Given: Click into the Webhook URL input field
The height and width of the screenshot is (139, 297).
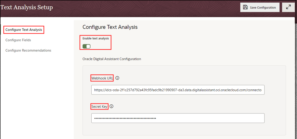Looking at the screenshot, I should pyautogui.click(x=178, y=90).
